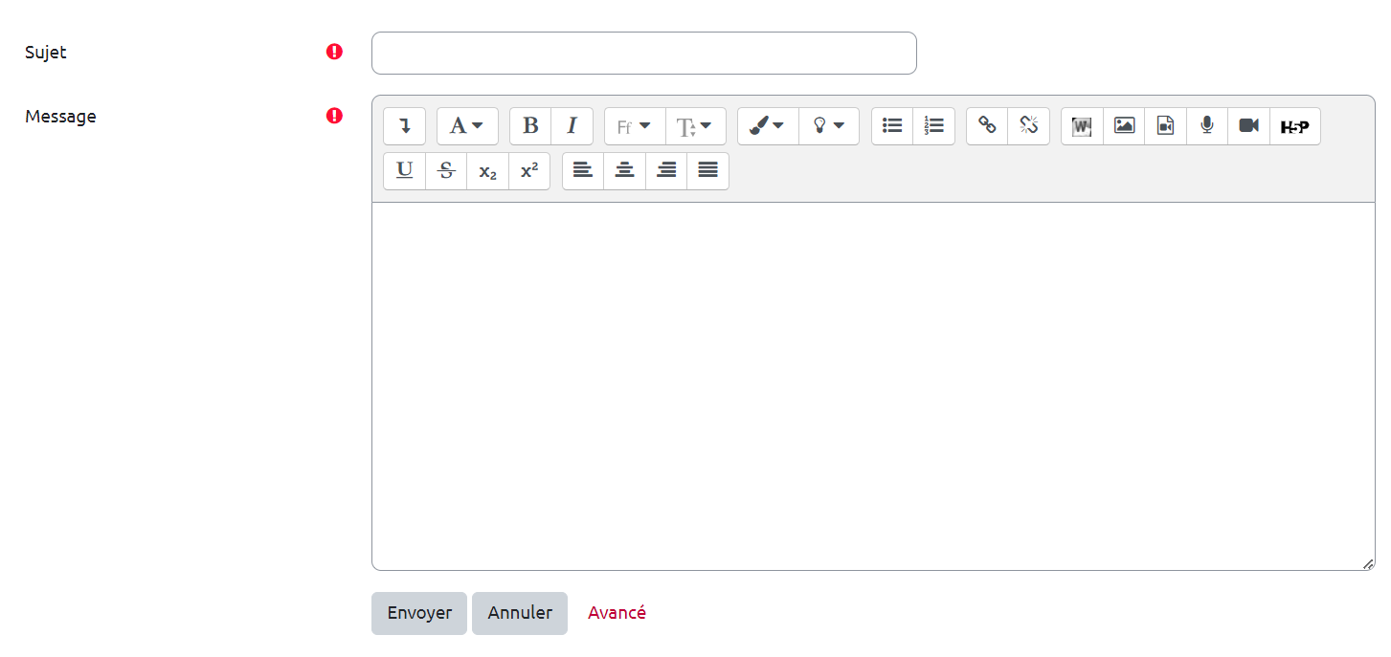Record audio with the microphone icon

(1206, 126)
